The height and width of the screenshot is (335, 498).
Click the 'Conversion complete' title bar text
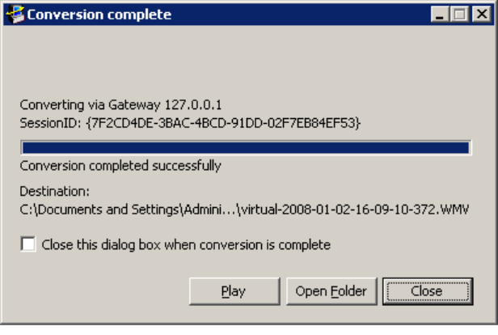tap(99, 15)
